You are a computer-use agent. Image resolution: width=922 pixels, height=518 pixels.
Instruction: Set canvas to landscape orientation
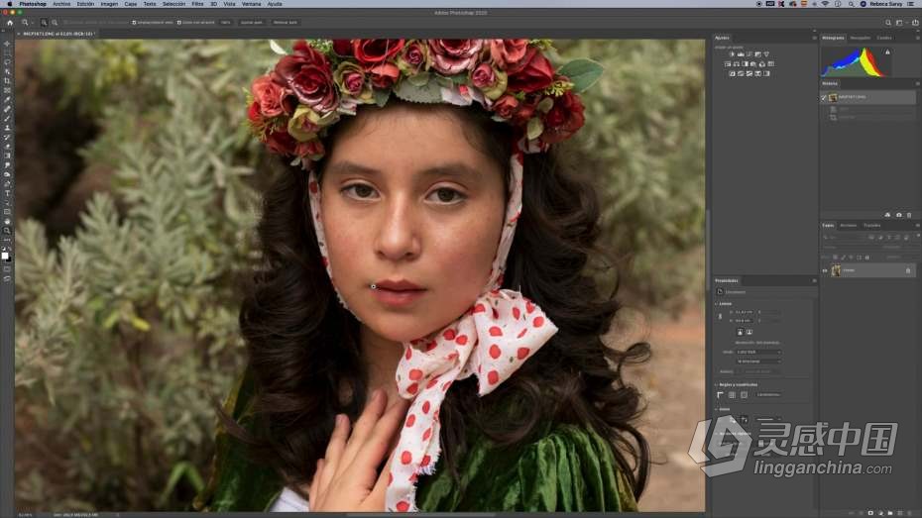coord(749,332)
